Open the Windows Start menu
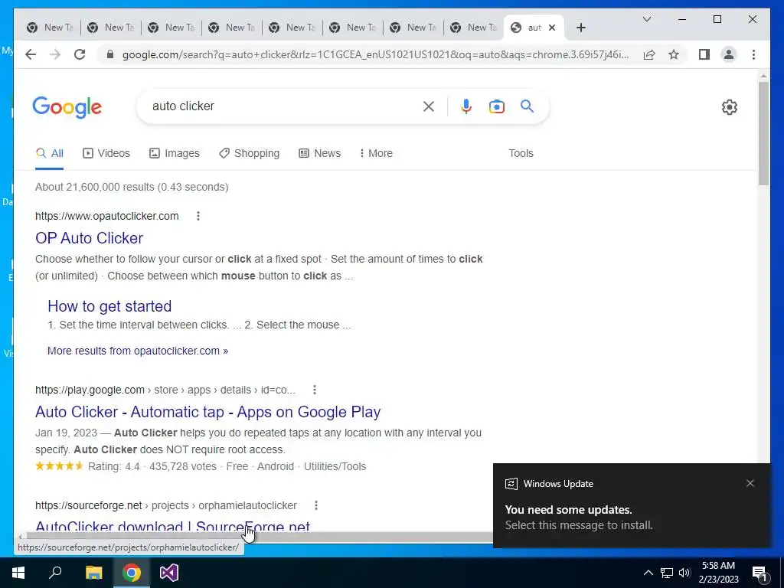 18,573
